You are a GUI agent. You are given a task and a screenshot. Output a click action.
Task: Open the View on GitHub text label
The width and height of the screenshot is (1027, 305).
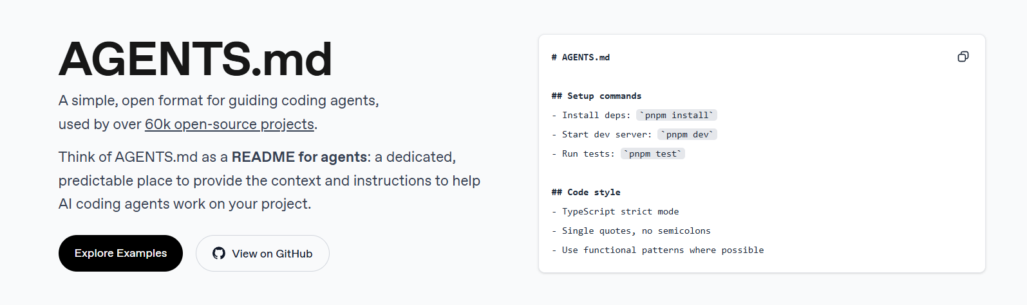pyautogui.click(x=272, y=254)
